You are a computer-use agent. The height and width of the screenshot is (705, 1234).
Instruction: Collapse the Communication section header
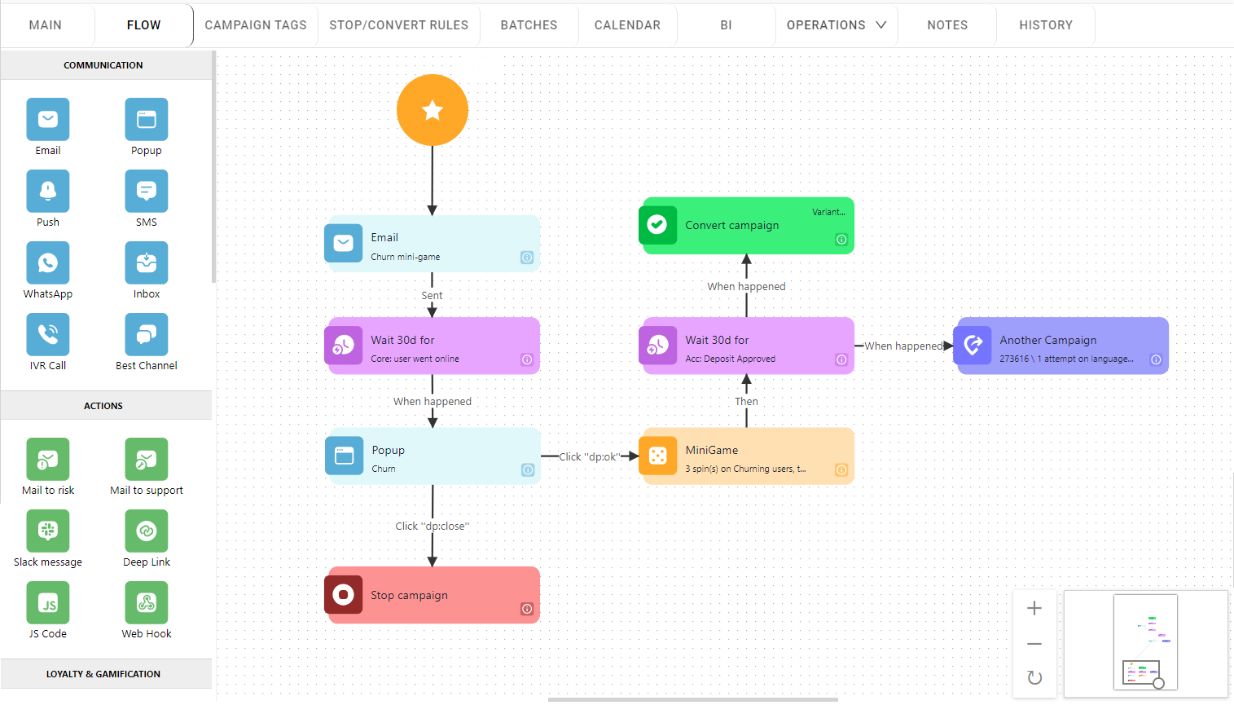pos(103,65)
